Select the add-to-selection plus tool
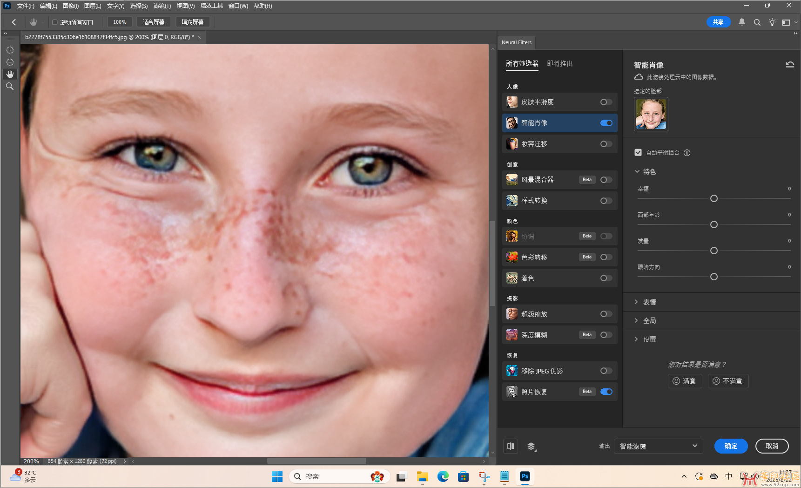 click(x=10, y=50)
